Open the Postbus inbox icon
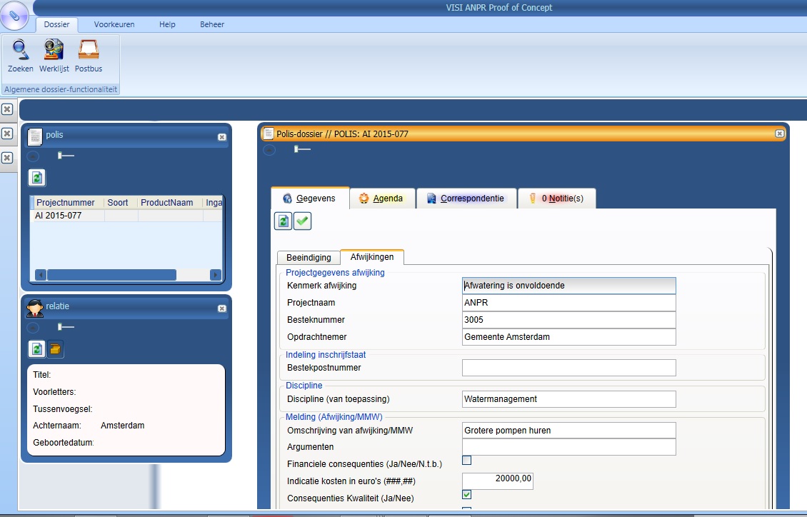 pos(89,56)
